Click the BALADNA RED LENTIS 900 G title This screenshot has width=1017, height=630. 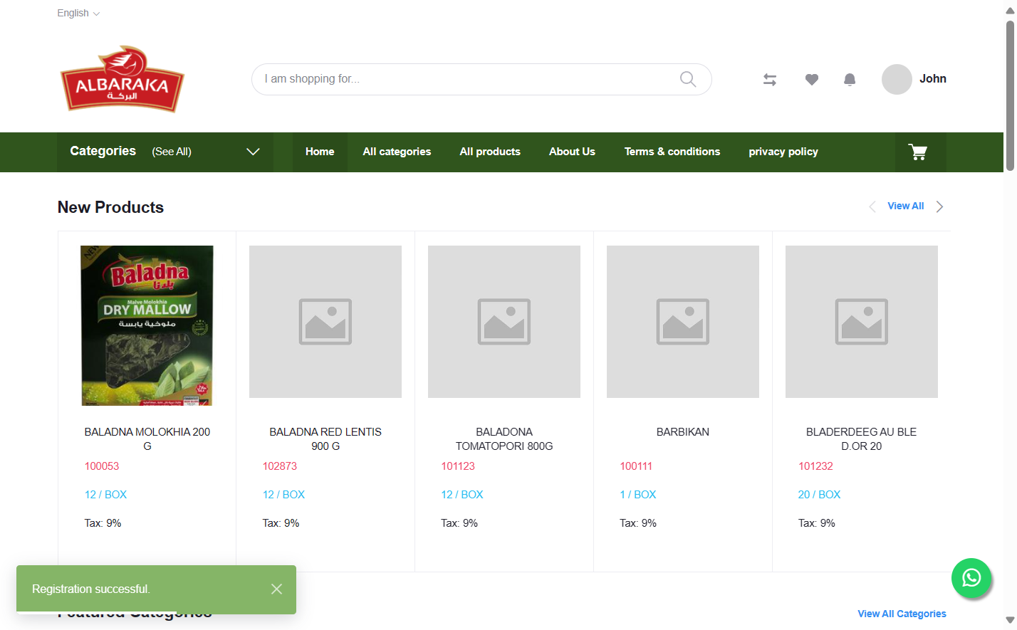[325, 439]
